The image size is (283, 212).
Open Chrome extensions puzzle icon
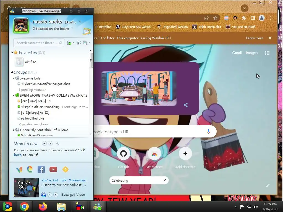(244, 18)
